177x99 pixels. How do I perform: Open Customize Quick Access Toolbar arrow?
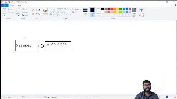point(15,2)
